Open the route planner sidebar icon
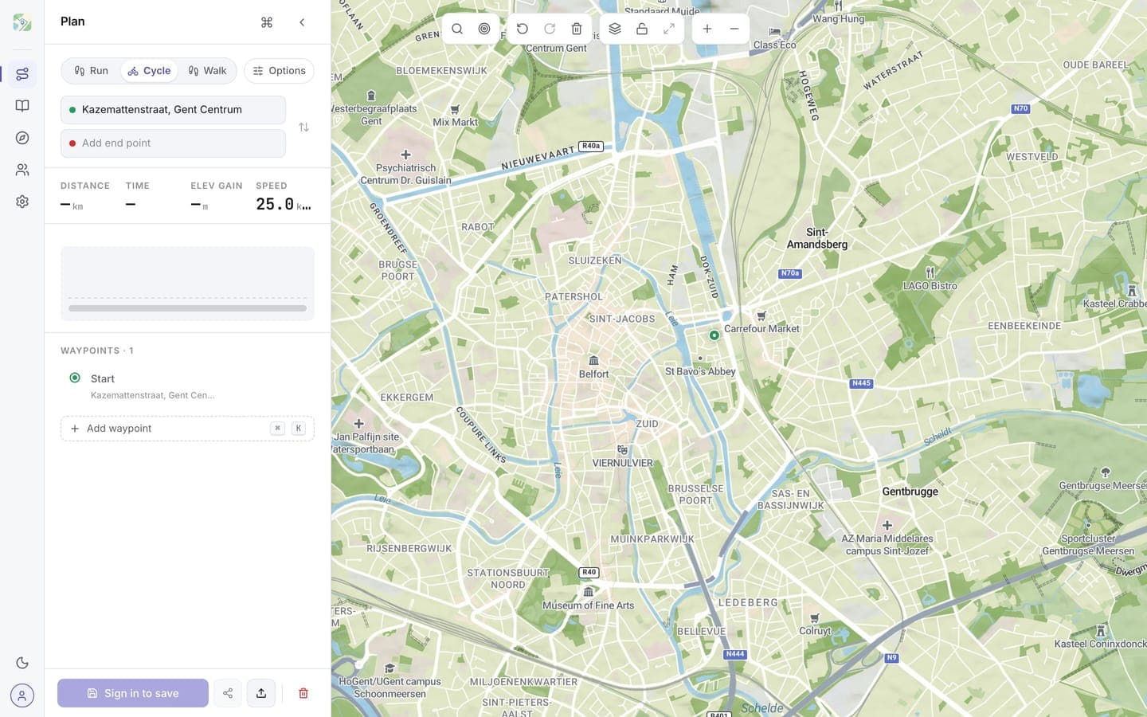1147x717 pixels. click(x=22, y=74)
